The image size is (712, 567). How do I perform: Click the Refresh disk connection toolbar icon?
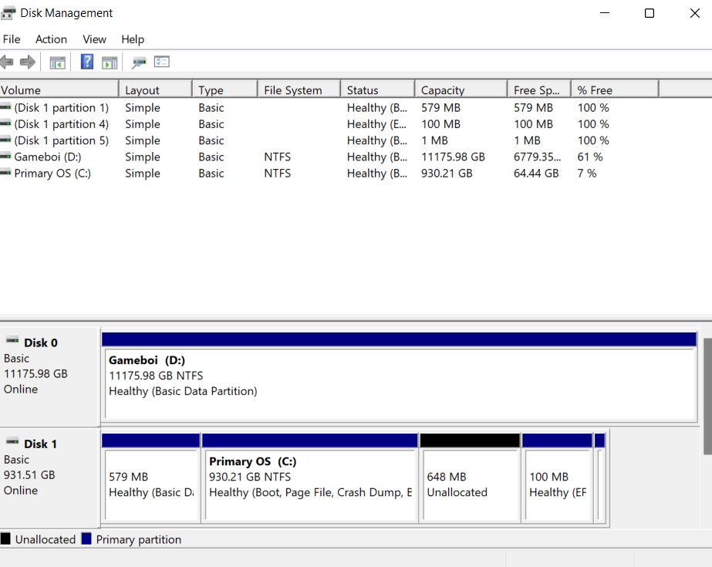click(139, 62)
